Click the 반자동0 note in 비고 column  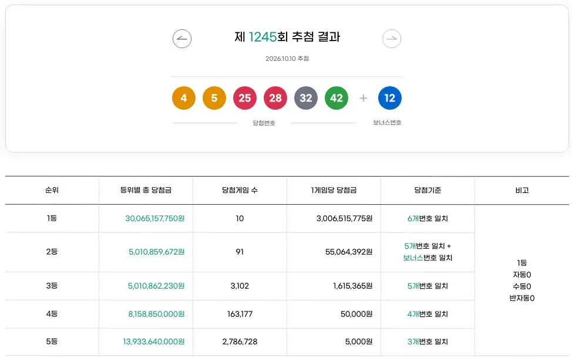pos(522,298)
